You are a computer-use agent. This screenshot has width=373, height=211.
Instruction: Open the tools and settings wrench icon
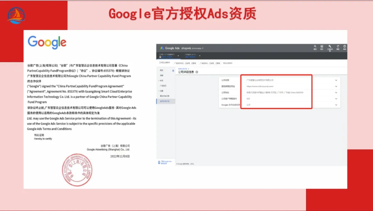point(330,46)
